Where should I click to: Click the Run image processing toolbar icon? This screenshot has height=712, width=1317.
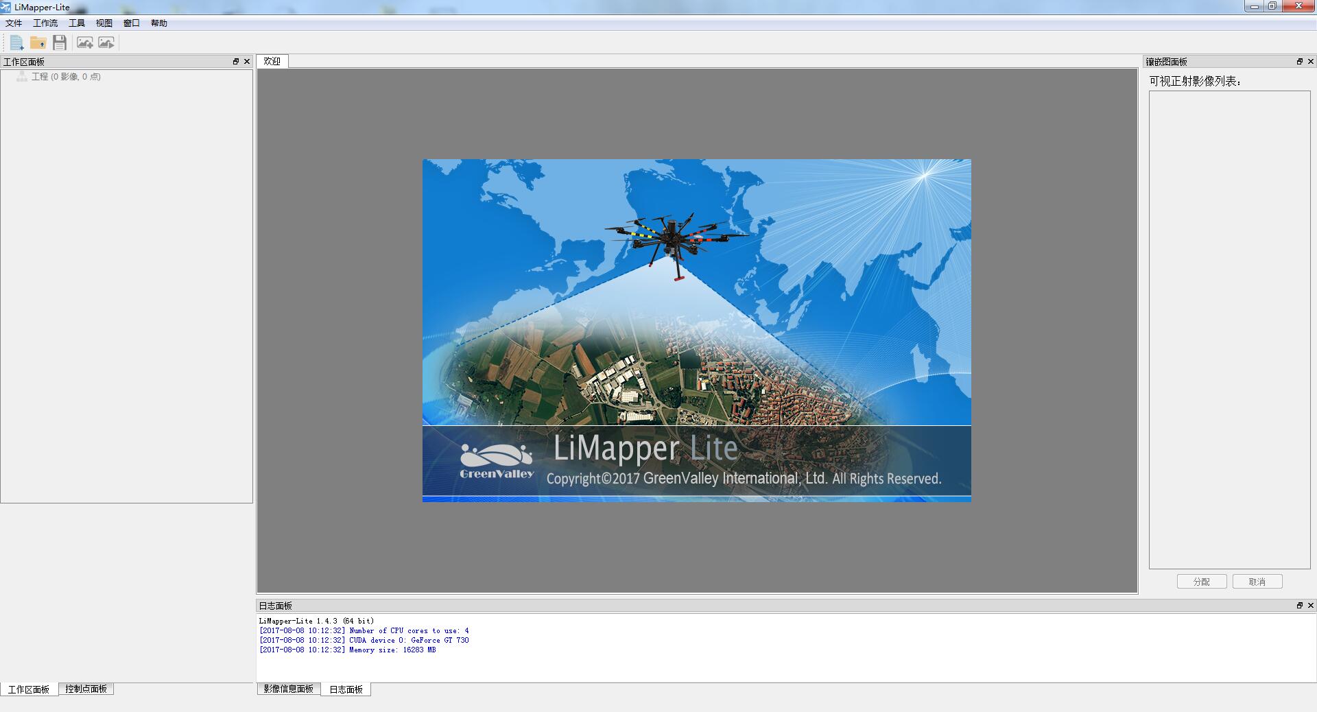tap(106, 43)
